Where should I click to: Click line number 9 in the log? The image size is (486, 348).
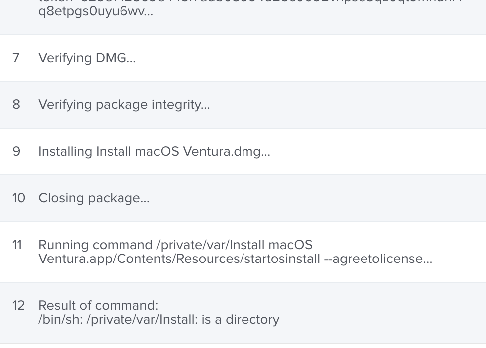(x=16, y=151)
